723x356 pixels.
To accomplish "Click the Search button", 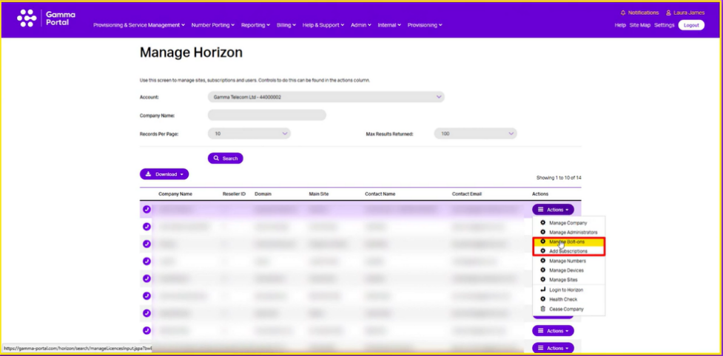I will point(226,158).
